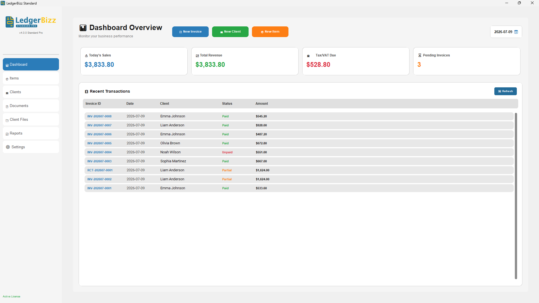Open invoice INV-202607-0001
The width and height of the screenshot is (539, 303).
[x=99, y=188]
